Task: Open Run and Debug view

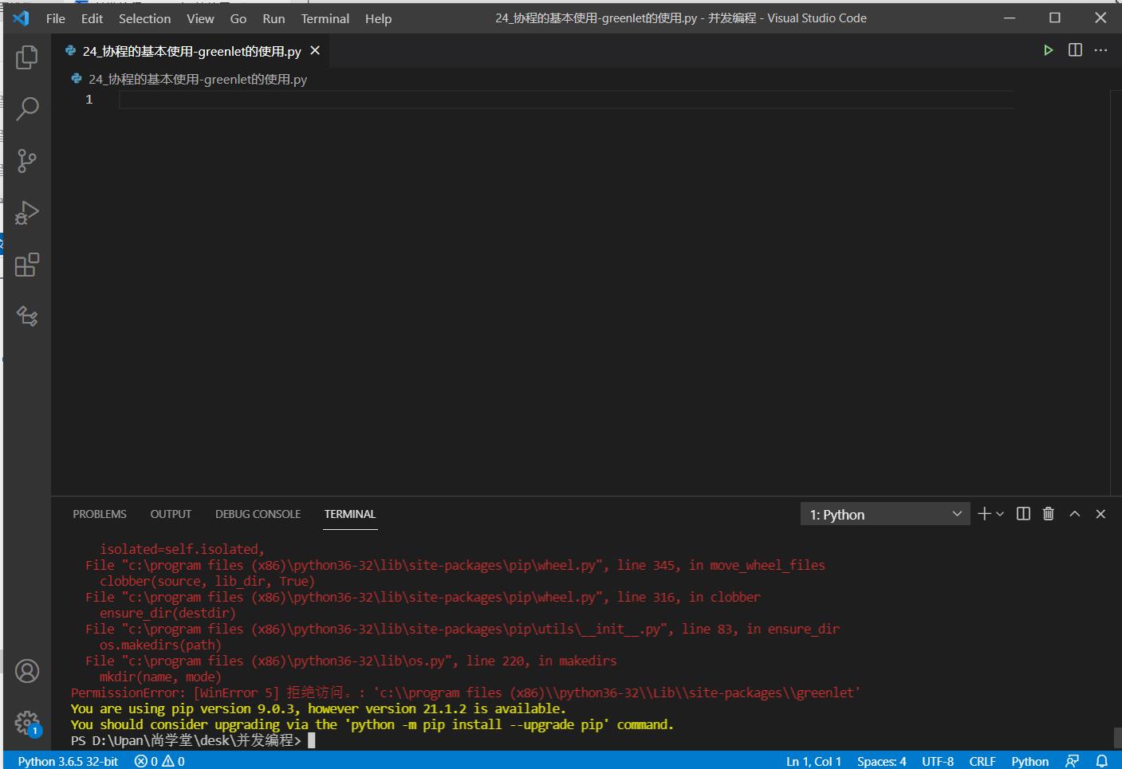Action: point(27,213)
